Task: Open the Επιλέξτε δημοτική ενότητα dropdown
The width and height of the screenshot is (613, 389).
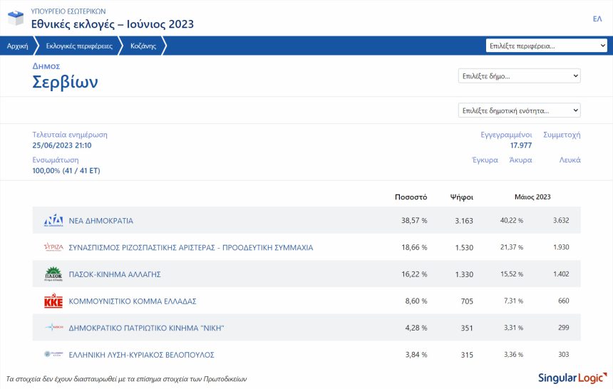Action: coord(519,110)
